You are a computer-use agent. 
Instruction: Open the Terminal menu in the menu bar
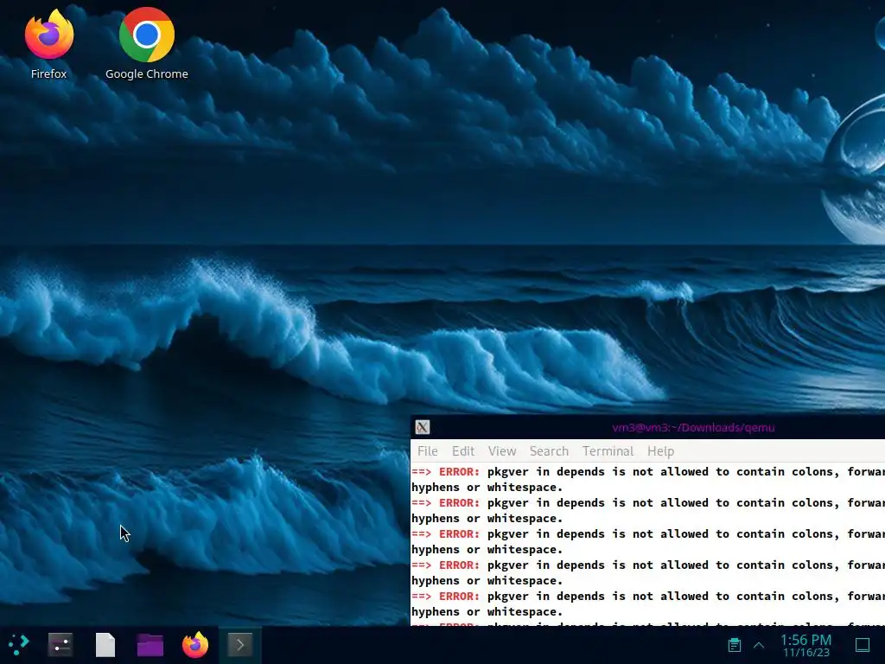[608, 451]
